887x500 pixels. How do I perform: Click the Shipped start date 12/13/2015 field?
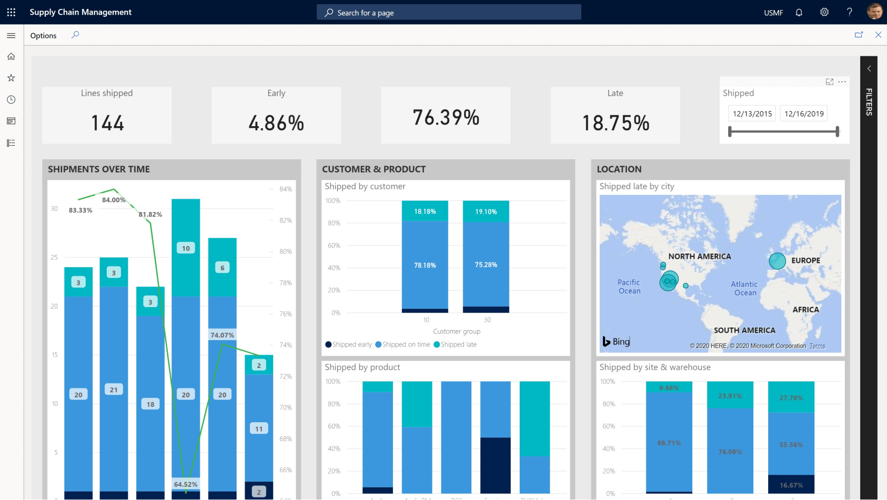click(752, 114)
